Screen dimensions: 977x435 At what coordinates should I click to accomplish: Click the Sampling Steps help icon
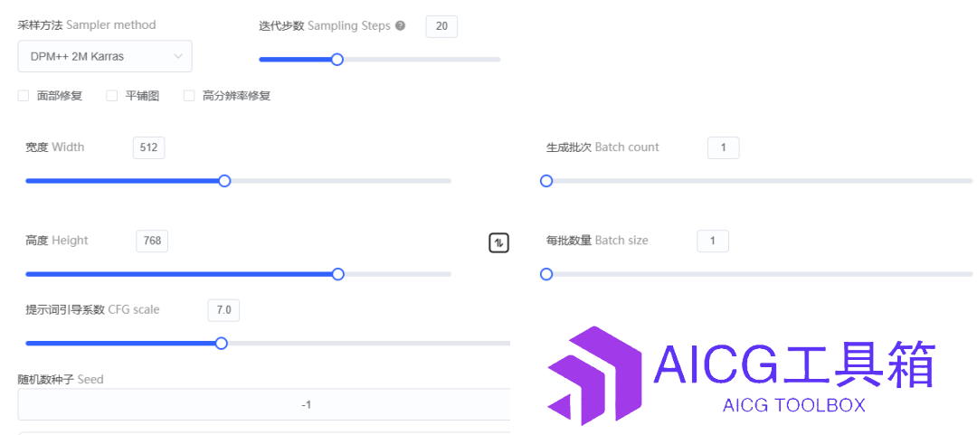click(400, 26)
